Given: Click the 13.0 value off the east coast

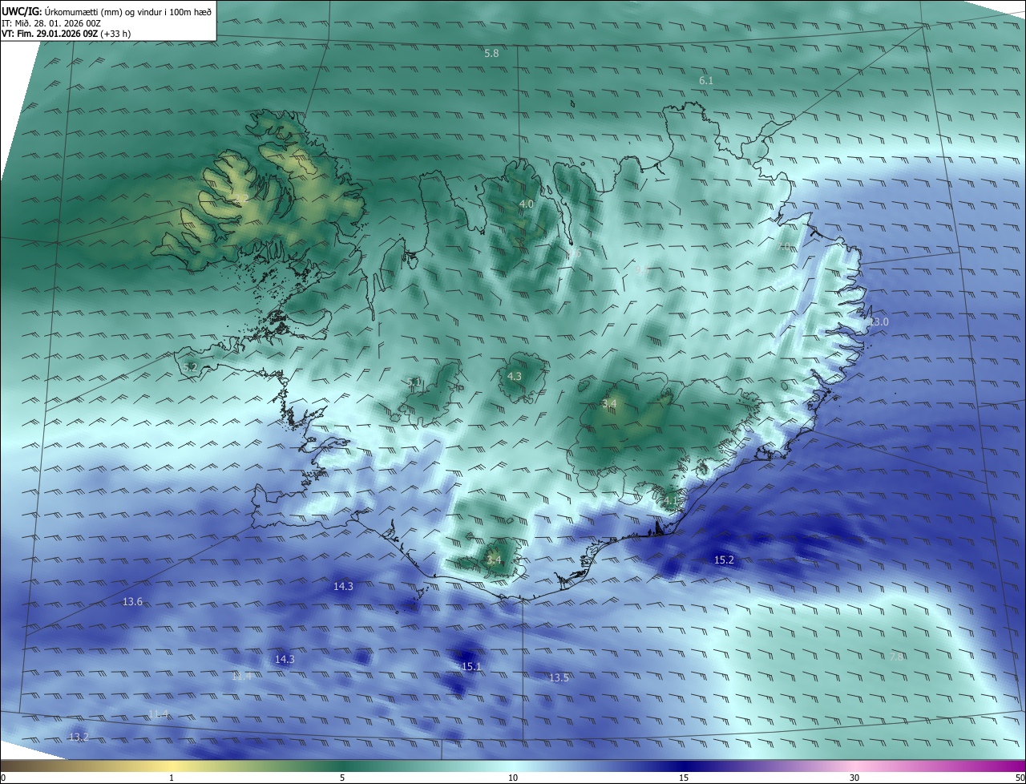Looking at the screenshot, I should click(879, 322).
